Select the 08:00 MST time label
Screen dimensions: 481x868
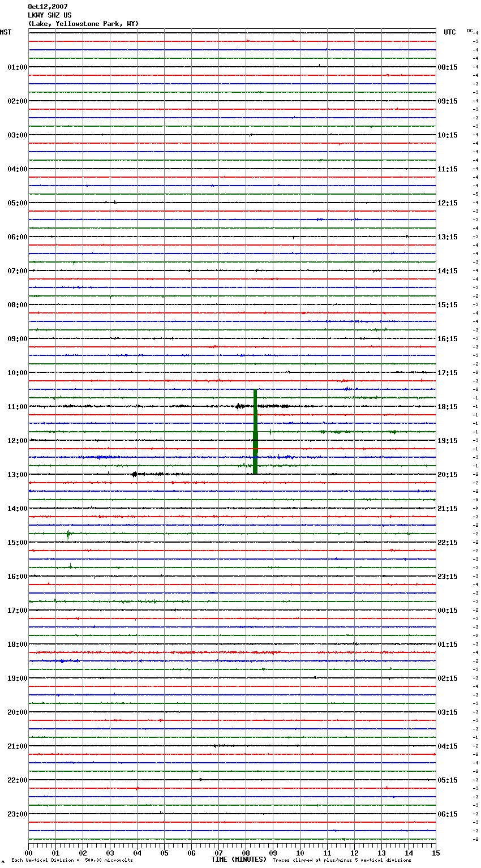point(18,305)
